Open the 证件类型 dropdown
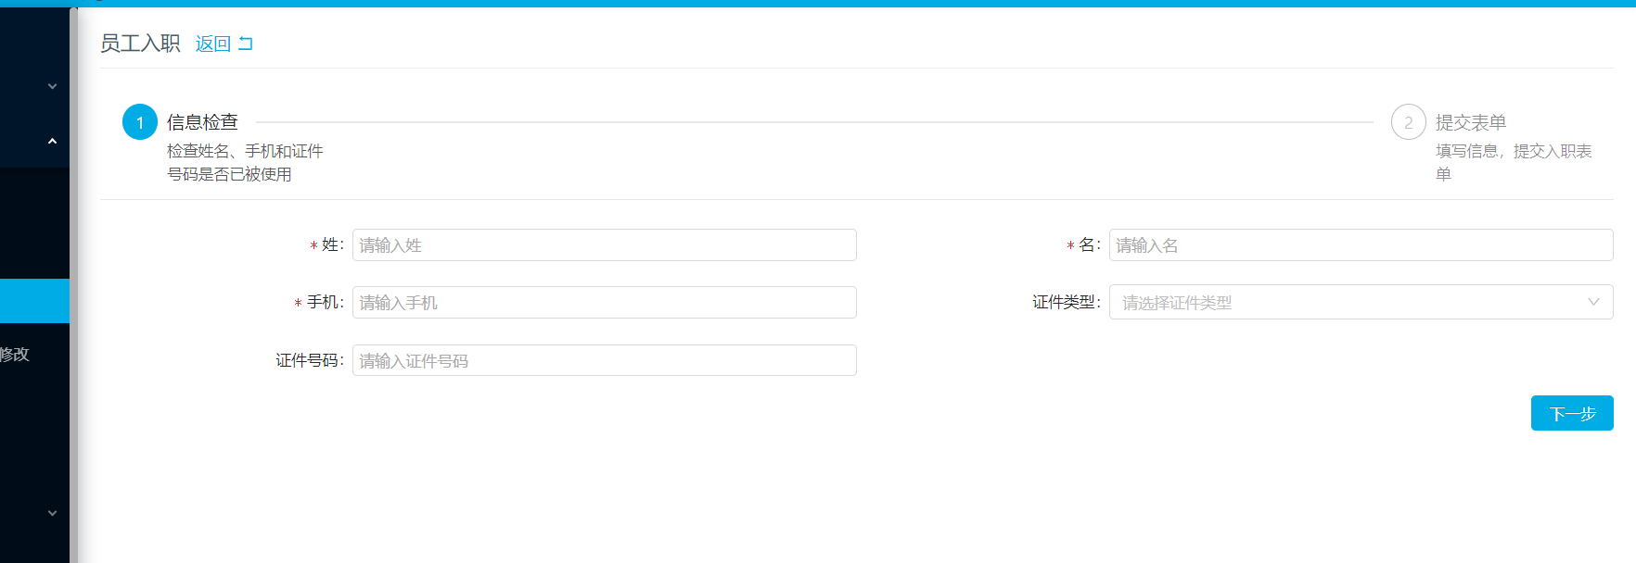Viewport: 1636px width, 563px height. click(1361, 303)
